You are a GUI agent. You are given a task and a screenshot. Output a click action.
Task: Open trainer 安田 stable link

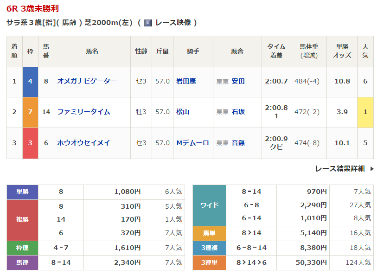pyautogui.click(x=238, y=81)
